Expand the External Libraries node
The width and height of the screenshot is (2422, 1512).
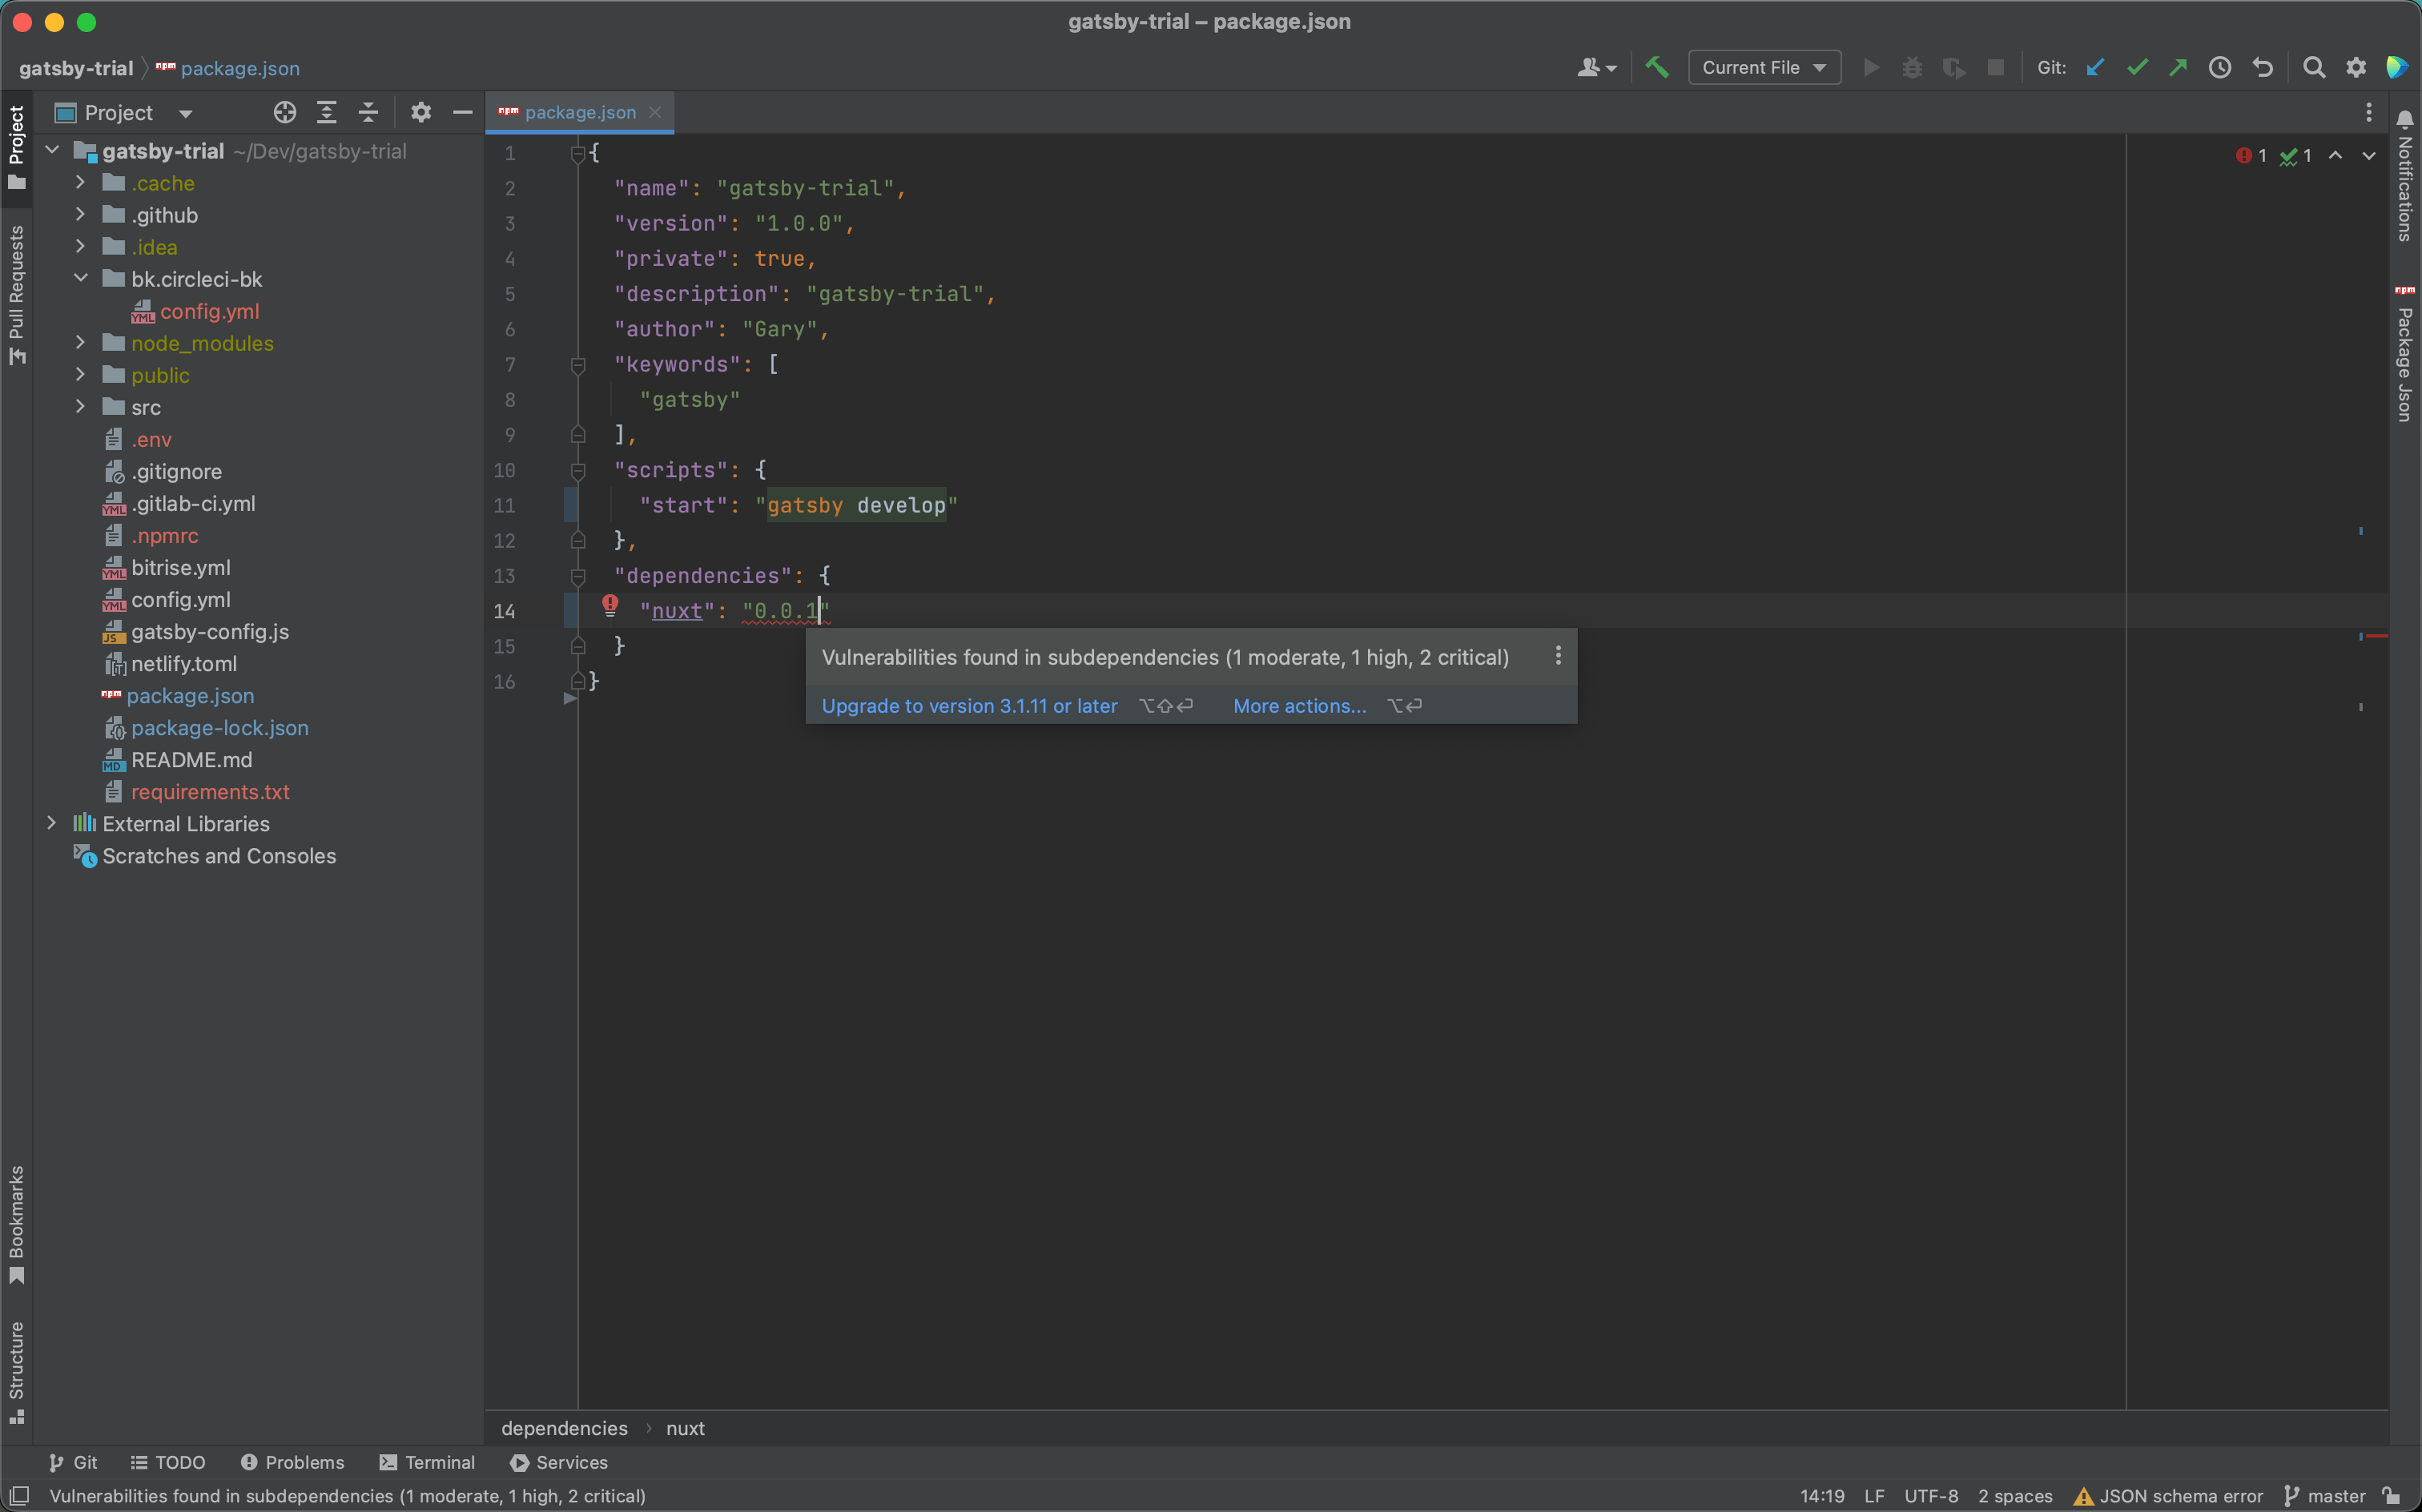52,823
